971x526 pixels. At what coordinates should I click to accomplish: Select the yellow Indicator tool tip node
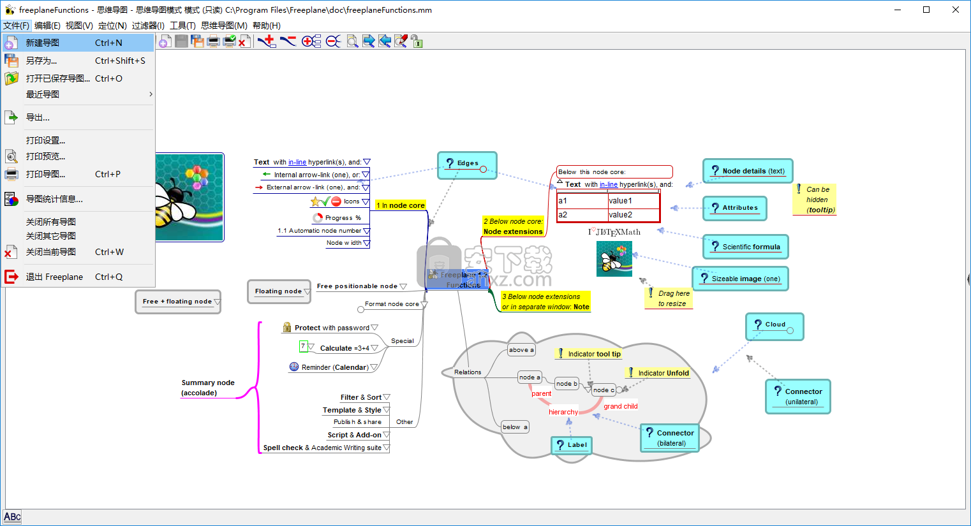tap(589, 354)
